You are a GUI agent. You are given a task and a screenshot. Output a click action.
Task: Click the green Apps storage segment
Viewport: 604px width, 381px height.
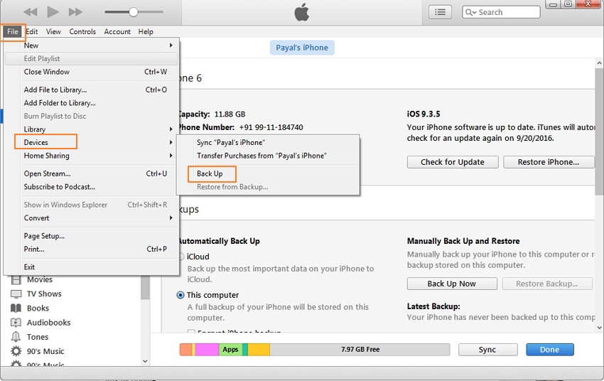230,350
